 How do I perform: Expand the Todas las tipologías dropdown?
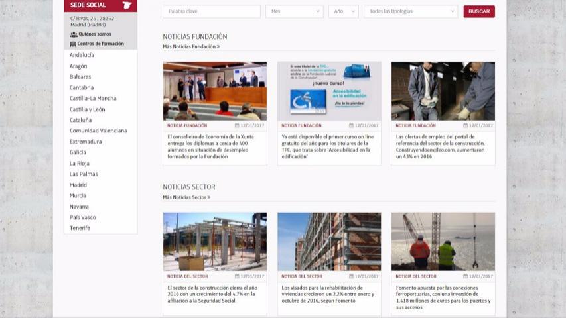point(411,11)
